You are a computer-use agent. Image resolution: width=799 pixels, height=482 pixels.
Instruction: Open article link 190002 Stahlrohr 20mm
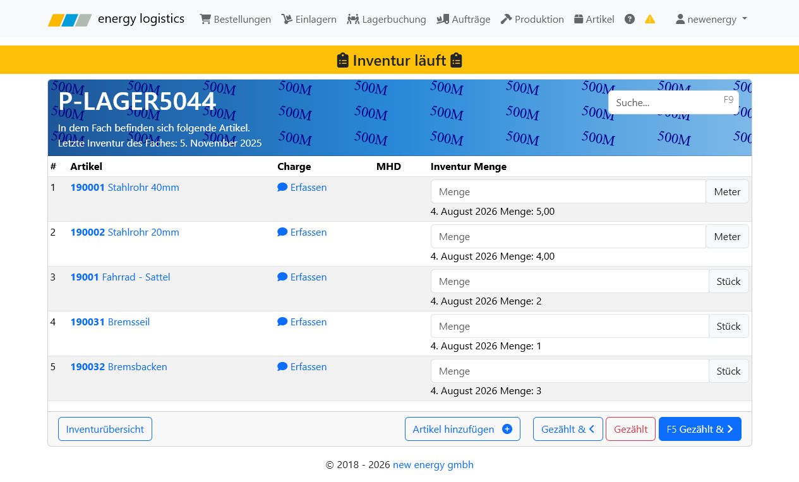pos(125,232)
